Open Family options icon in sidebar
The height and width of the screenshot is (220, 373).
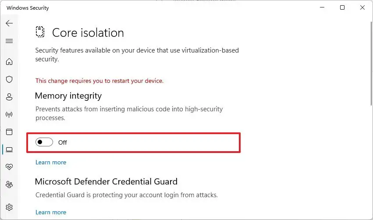point(9,185)
